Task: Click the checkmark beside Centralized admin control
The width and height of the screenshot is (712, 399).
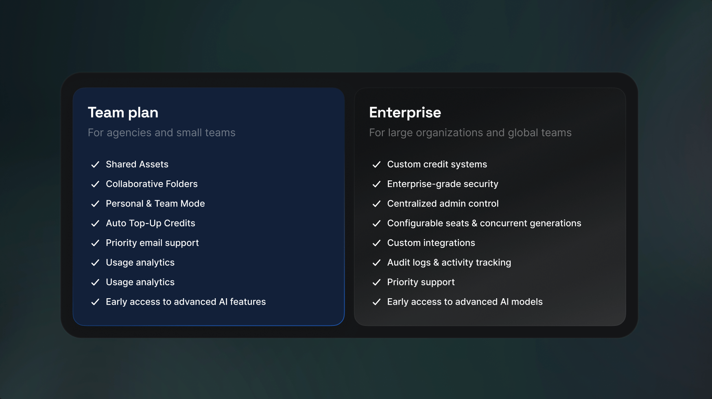Action: coord(377,204)
